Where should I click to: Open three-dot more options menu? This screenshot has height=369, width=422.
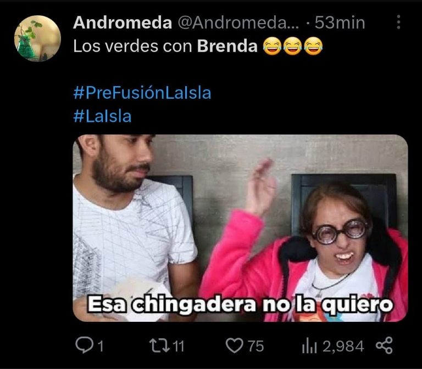point(398,22)
